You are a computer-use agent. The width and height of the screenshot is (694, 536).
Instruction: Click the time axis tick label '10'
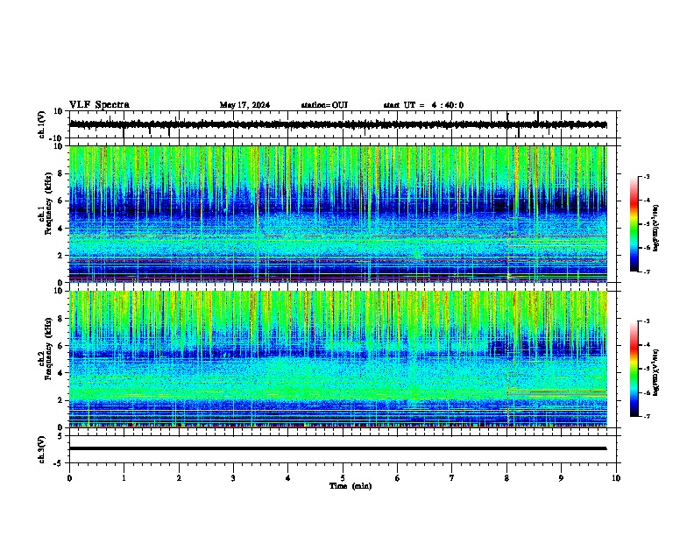click(616, 478)
